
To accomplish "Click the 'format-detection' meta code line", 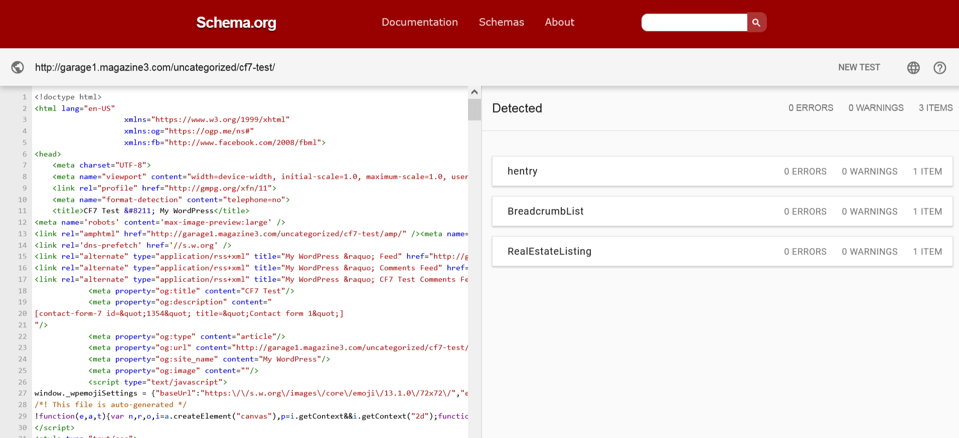I will point(171,199).
